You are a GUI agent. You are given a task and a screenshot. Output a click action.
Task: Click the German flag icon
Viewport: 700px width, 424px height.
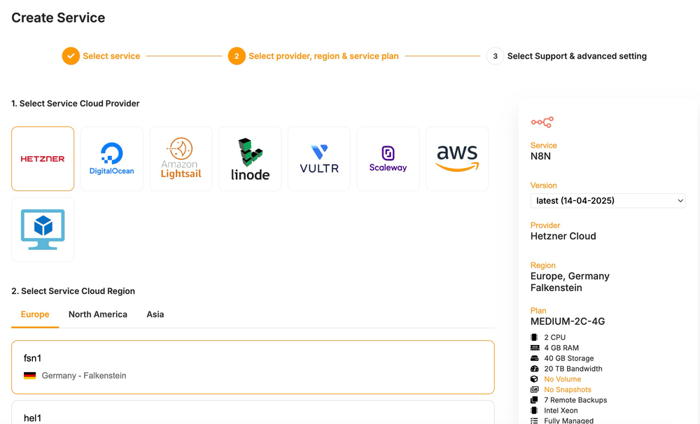pyautogui.click(x=30, y=376)
